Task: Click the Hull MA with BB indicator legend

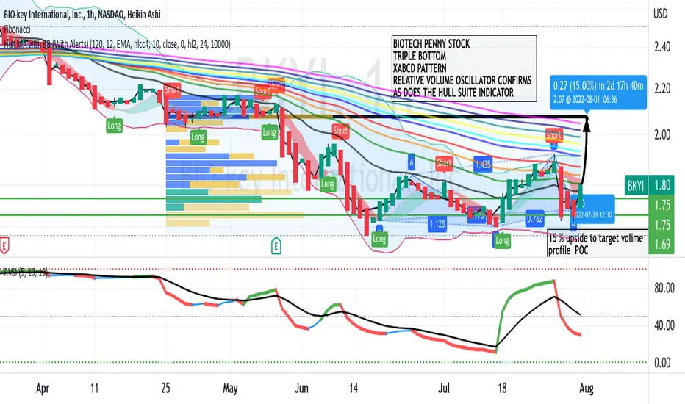Action: point(117,43)
